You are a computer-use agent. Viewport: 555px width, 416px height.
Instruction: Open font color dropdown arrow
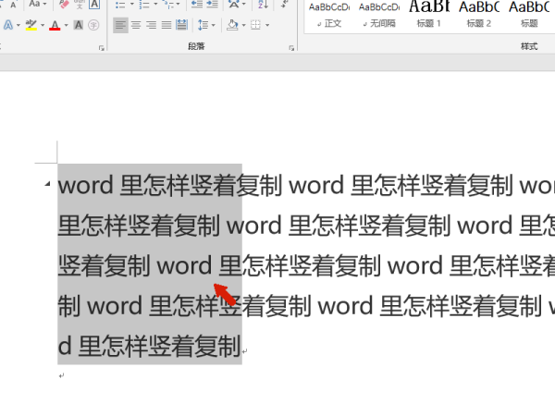tap(66, 26)
